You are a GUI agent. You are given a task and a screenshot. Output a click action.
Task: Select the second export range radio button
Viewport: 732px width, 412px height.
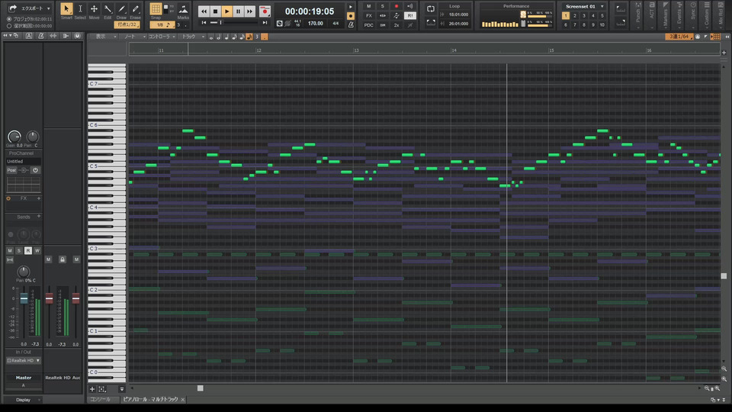click(9, 26)
